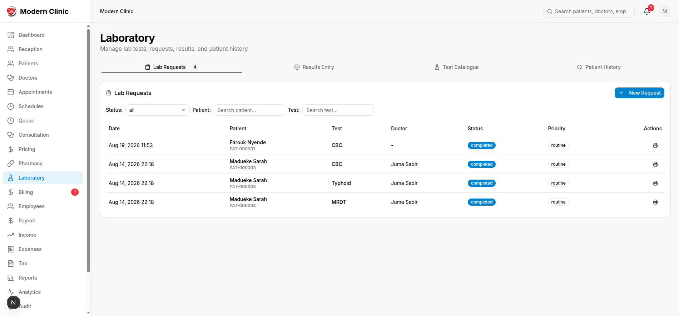Click the Status column header
This screenshot has height=316, width=679.
[x=475, y=129]
